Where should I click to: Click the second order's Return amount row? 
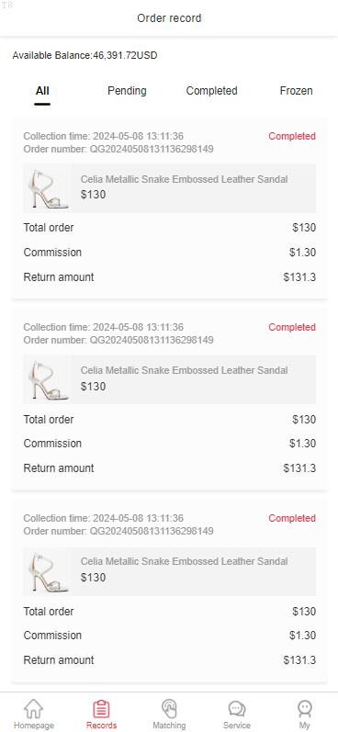click(x=170, y=468)
